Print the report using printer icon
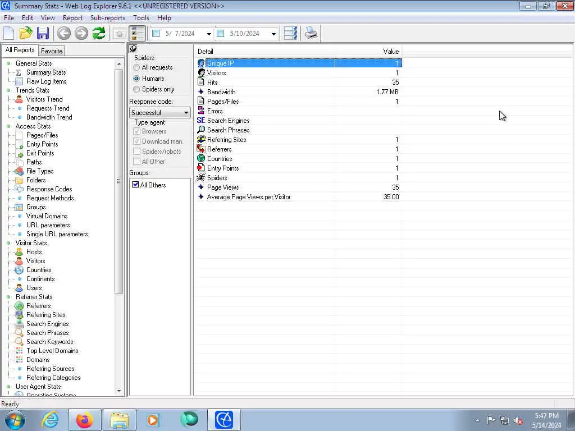This screenshot has height=431, width=575. click(x=311, y=33)
